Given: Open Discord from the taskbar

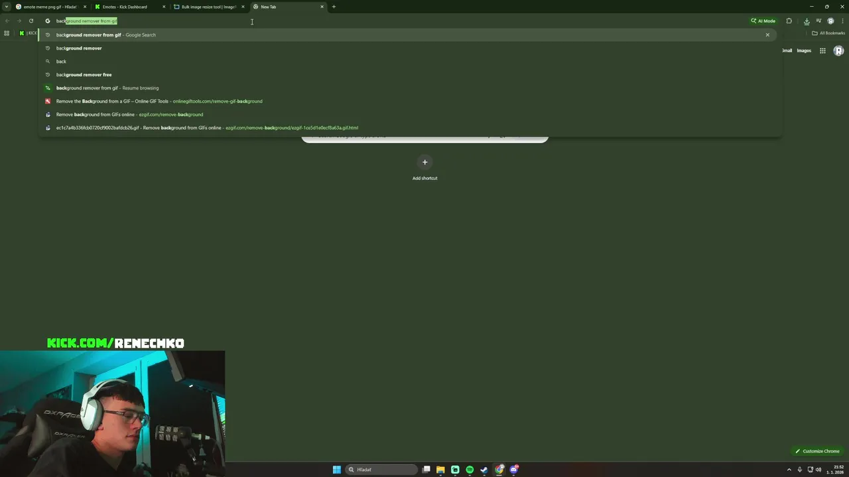Looking at the screenshot, I should (x=514, y=470).
